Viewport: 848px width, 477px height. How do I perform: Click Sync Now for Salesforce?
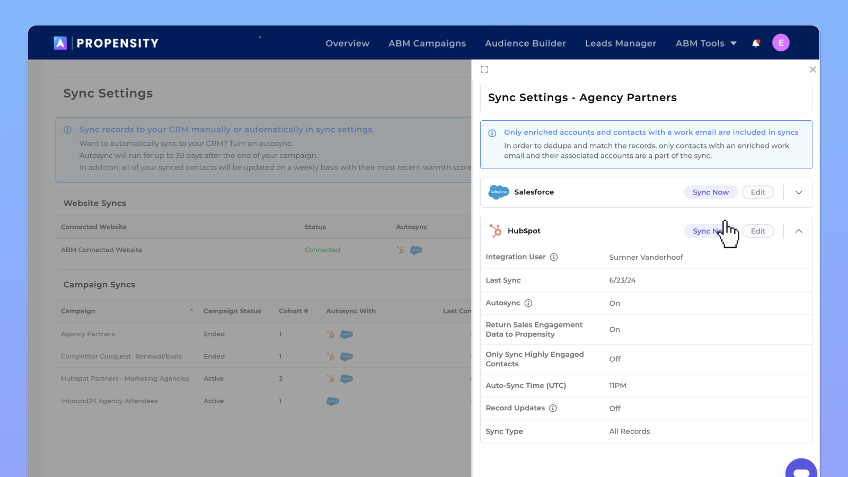pos(710,192)
